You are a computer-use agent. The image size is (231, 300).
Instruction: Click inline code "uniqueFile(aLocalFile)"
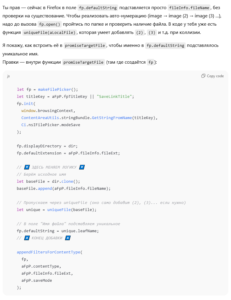click(50, 32)
